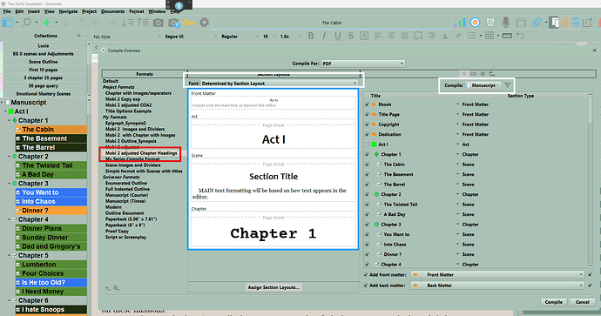Open the Navigate menu

click(68, 11)
